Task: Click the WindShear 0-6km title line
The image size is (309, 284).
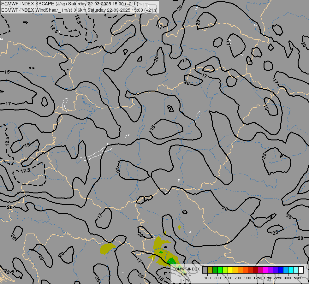Action: click(x=80, y=10)
